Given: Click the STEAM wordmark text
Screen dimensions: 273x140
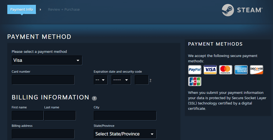Looking at the screenshot, I should pos(250,10).
